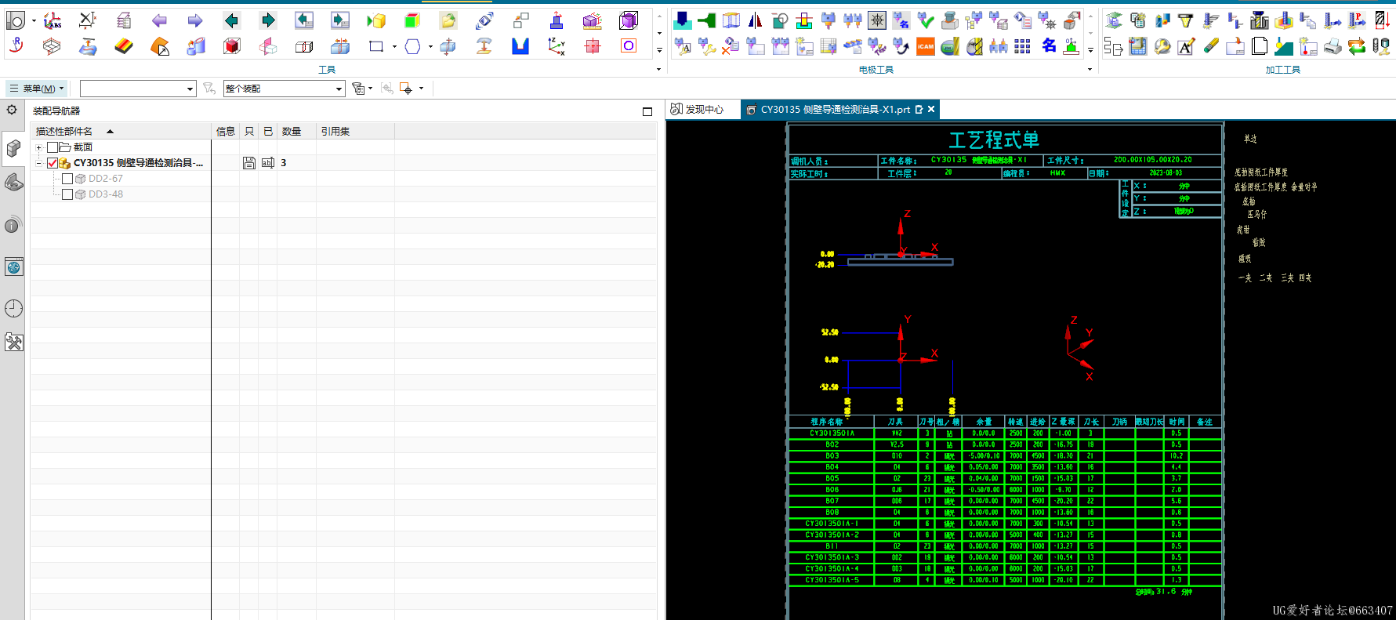Click the green cube tool icon
1396x620 pixels.
[412, 21]
